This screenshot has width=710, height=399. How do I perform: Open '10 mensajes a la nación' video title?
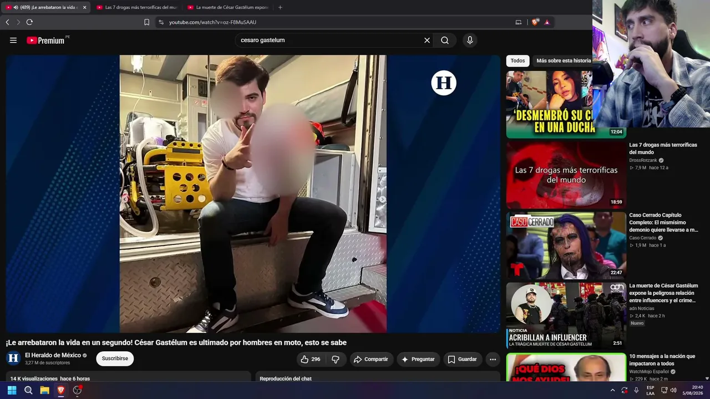coord(662,360)
